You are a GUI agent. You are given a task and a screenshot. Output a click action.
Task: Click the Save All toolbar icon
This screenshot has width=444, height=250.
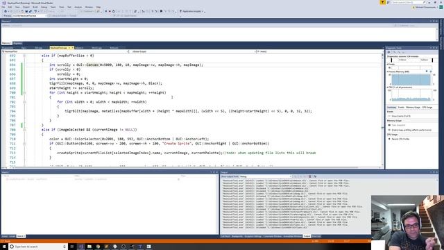(31, 11)
